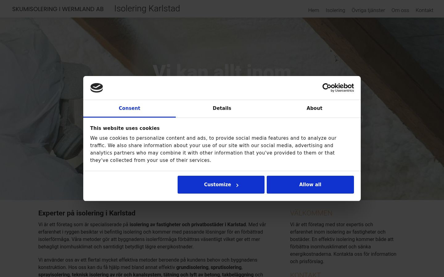Click the Isolering Karlstad header title
The image size is (444, 277).
(147, 9)
